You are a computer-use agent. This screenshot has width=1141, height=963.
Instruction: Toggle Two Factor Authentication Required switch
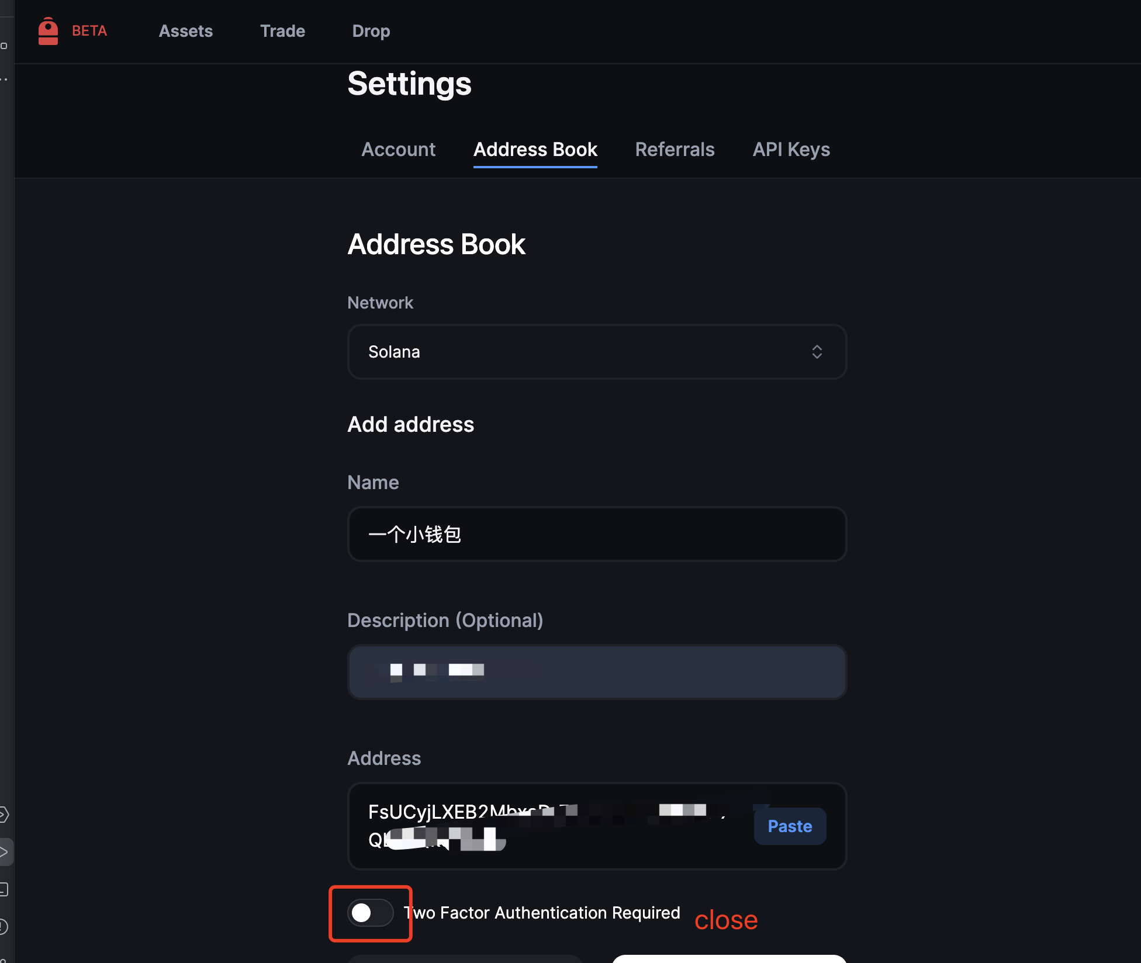tap(370, 913)
